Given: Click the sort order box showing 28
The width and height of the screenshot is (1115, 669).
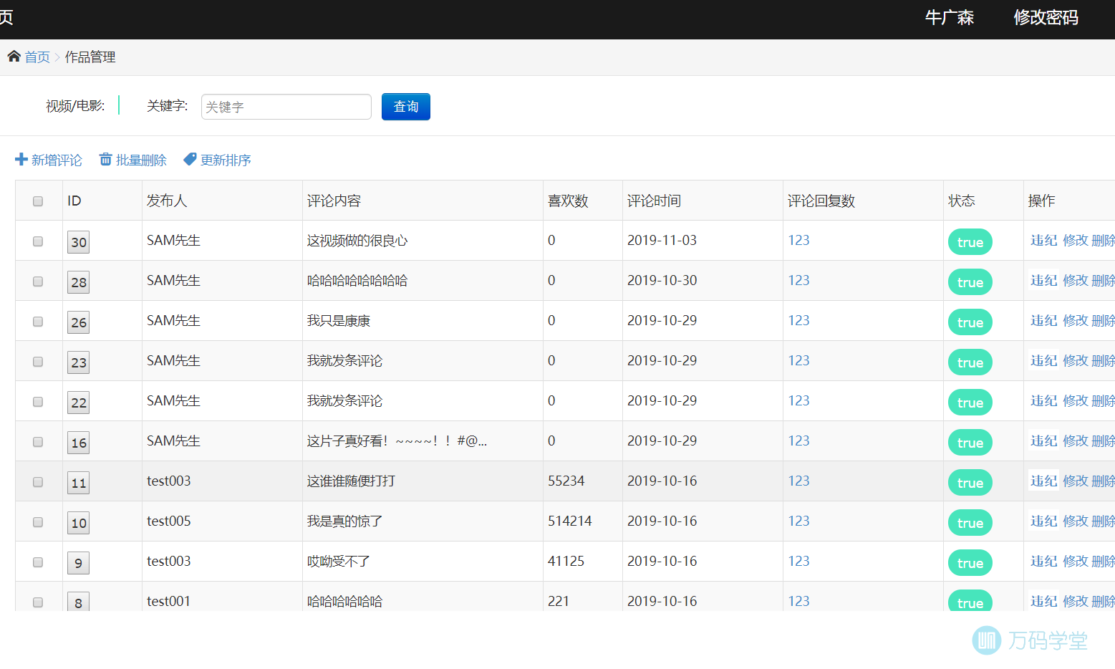Looking at the screenshot, I should (x=79, y=282).
